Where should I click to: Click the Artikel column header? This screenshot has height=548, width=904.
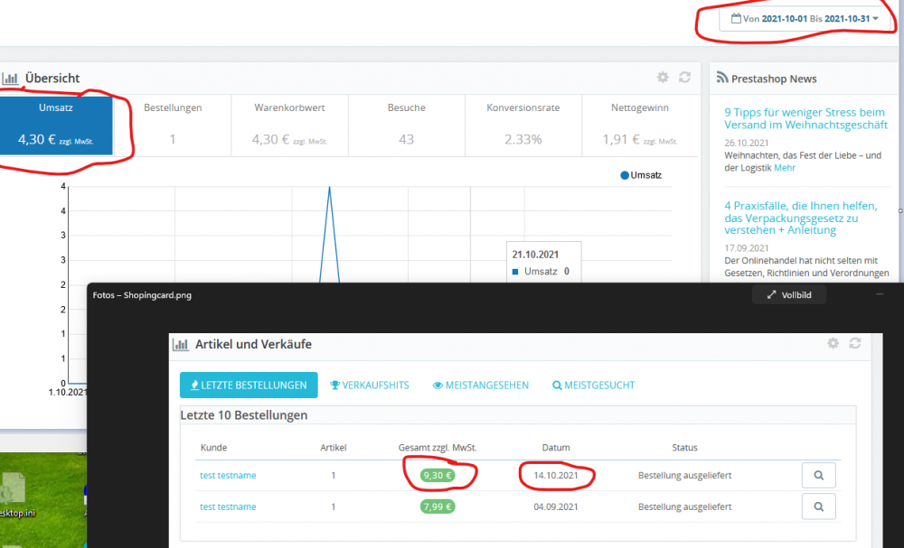point(334,447)
